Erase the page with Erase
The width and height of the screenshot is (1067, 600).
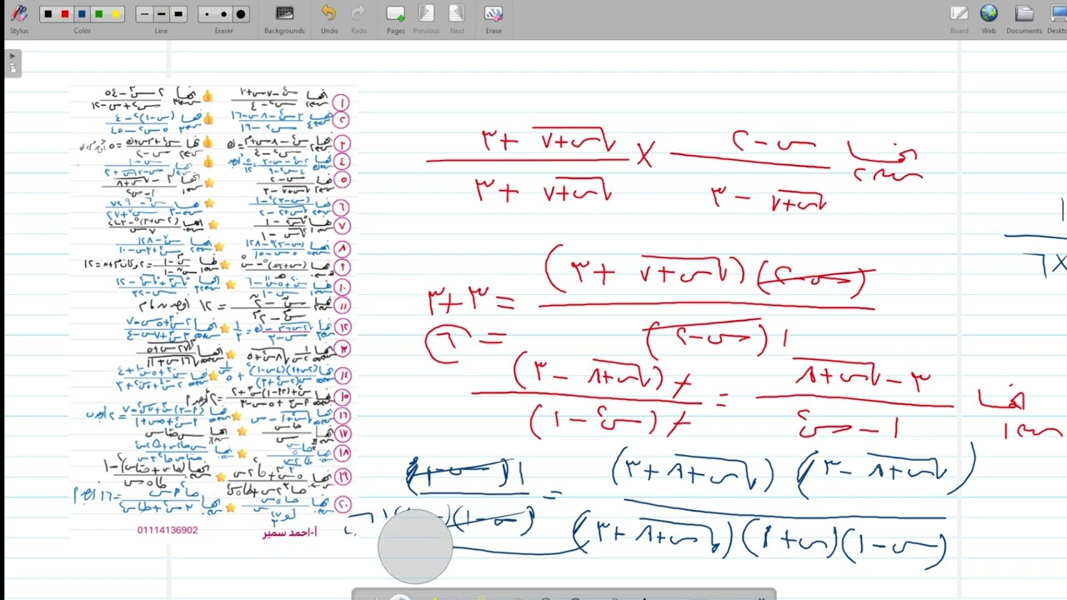(493, 18)
